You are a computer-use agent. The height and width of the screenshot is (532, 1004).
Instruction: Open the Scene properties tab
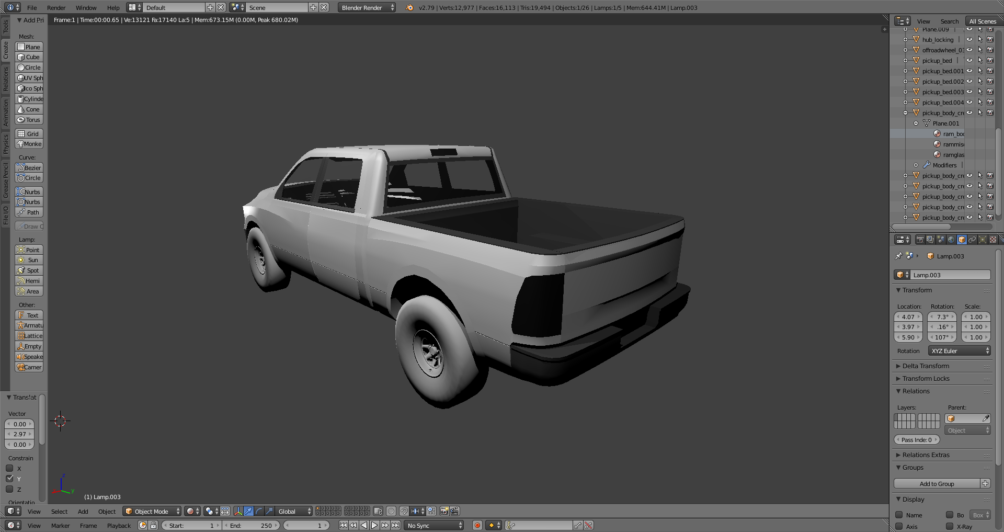(x=941, y=240)
